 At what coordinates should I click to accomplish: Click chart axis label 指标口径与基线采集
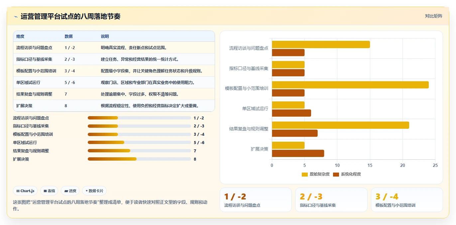(x=249, y=68)
